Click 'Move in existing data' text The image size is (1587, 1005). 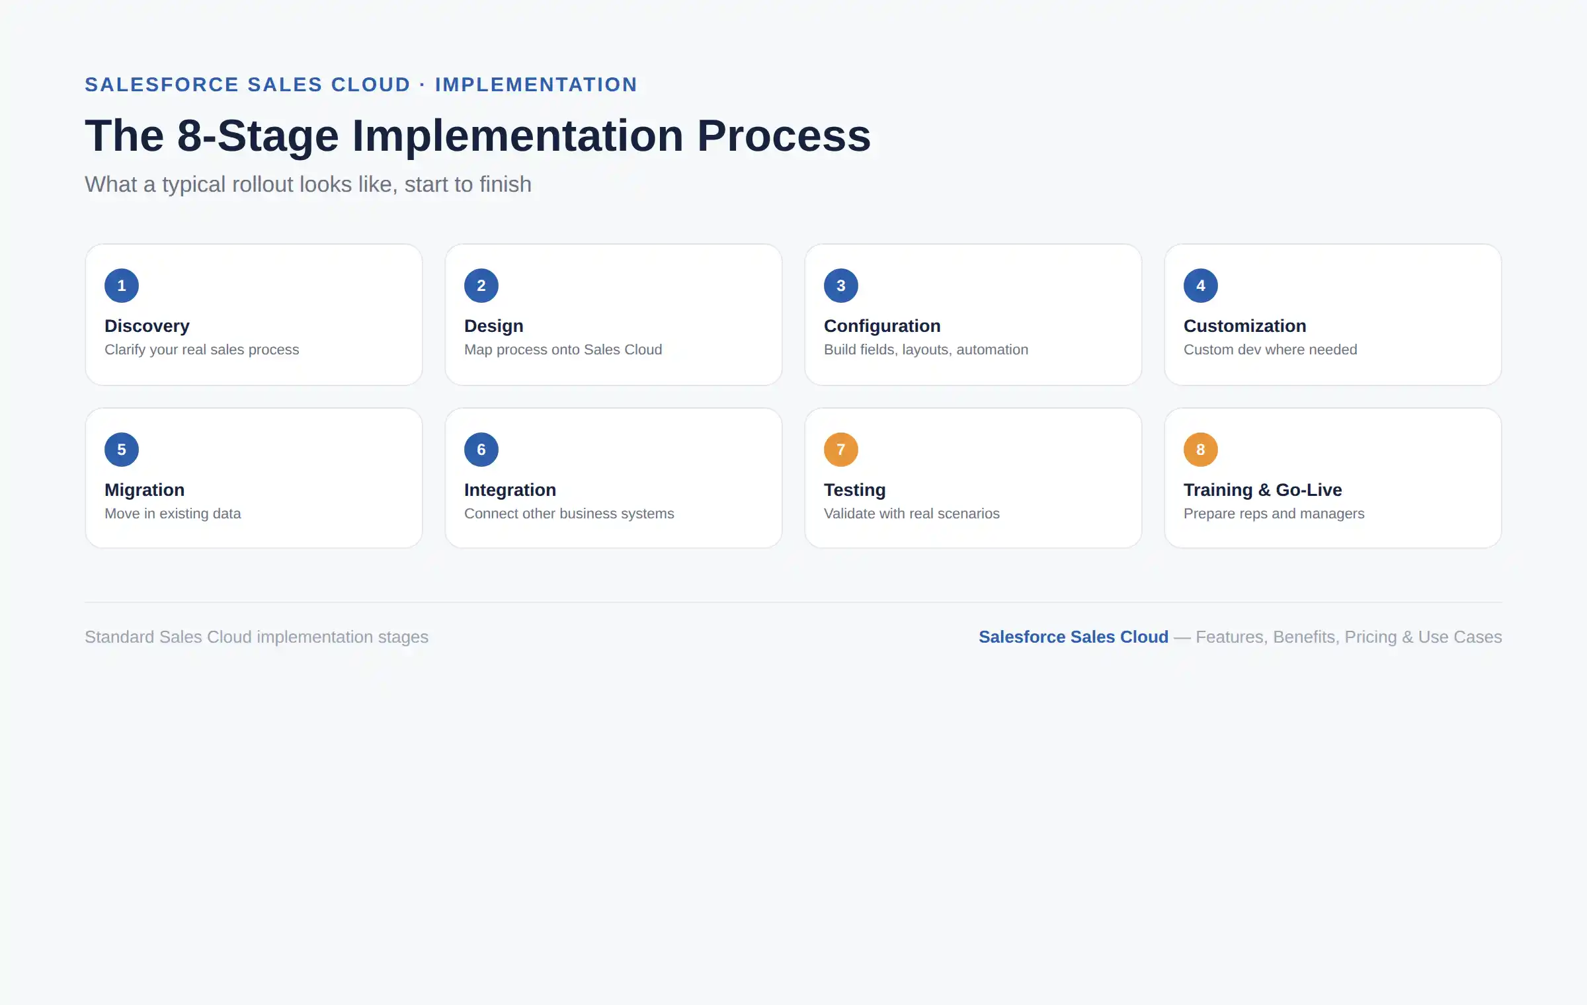173,514
